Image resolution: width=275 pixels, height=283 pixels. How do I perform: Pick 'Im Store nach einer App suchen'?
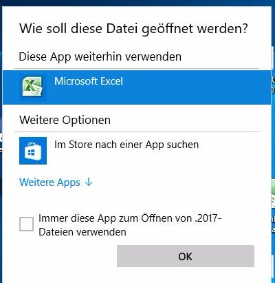[x=126, y=145]
